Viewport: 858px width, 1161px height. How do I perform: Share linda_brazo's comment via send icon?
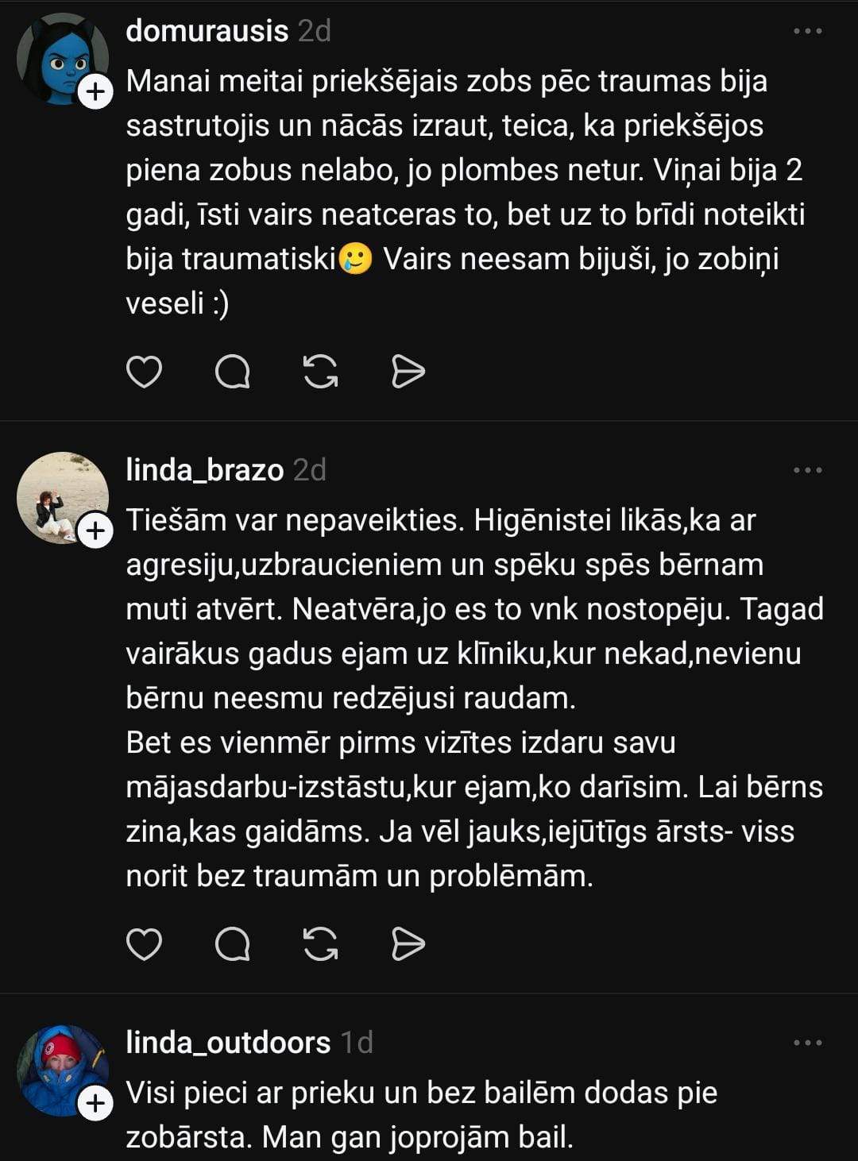pyautogui.click(x=408, y=944)
